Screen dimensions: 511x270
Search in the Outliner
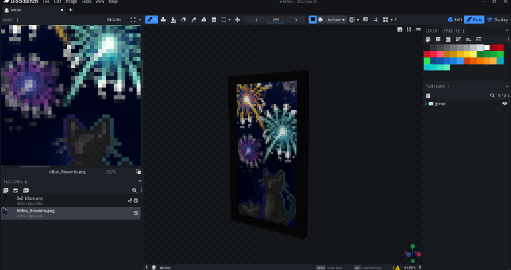(492, 96)
